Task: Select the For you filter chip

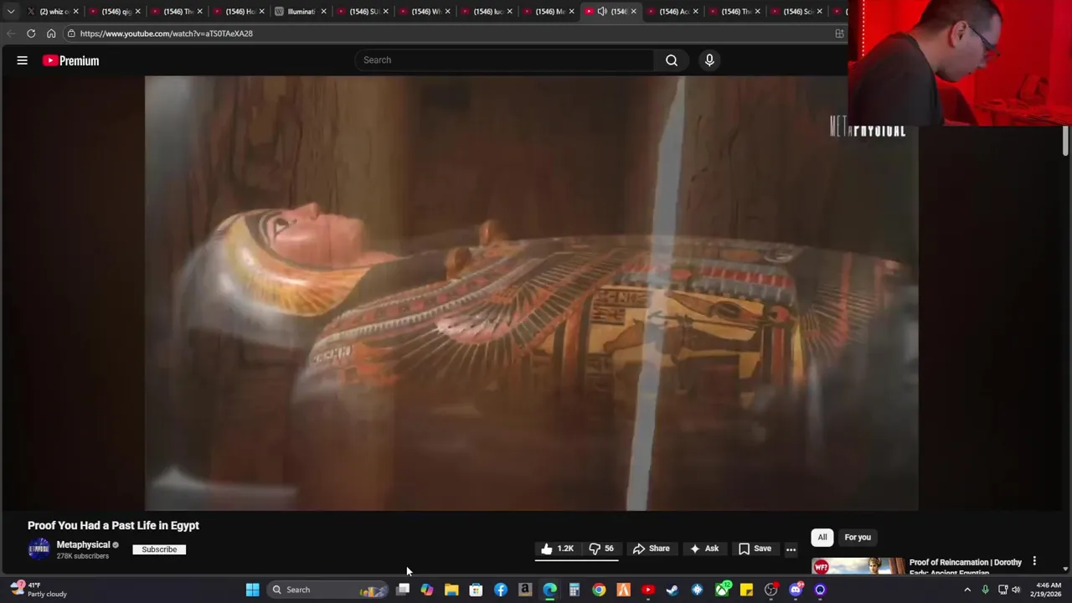Action: [x=858, y=537]
